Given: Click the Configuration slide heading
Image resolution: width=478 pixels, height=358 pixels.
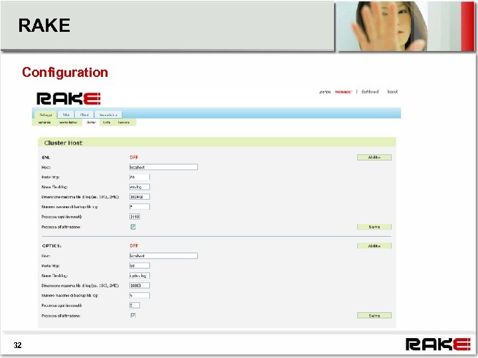Looking at the screenshot, I should click(65, 72).
